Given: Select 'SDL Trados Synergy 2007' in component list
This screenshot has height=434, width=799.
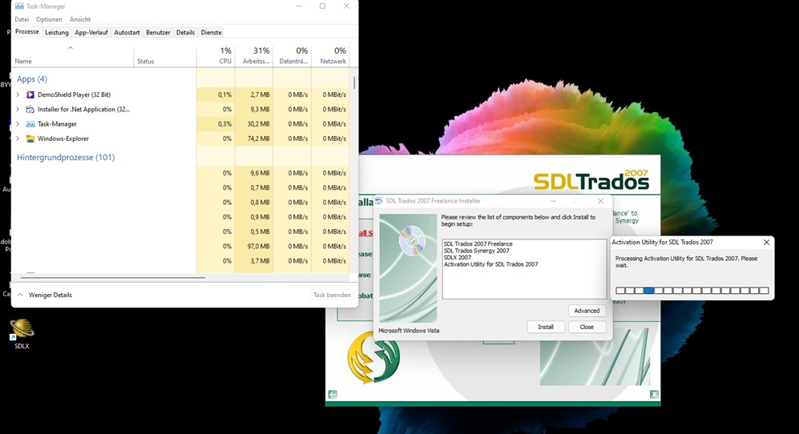Looking at the screenshot, I should (x=477, y=251).
